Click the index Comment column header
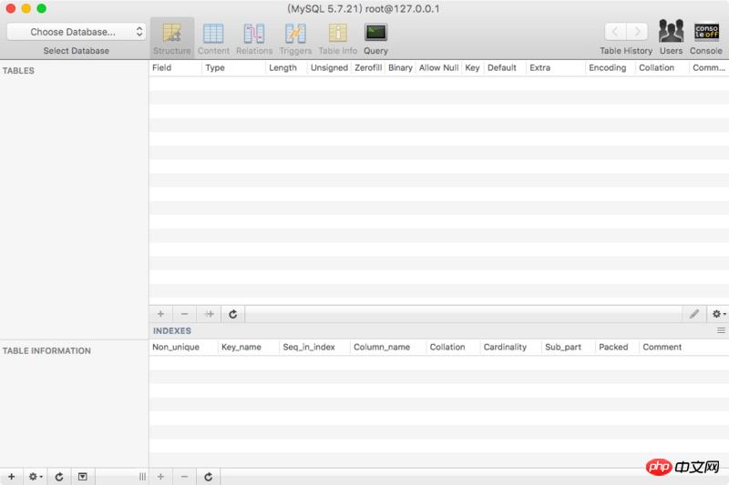The image size is (729, 485). [x=683, y=348]
